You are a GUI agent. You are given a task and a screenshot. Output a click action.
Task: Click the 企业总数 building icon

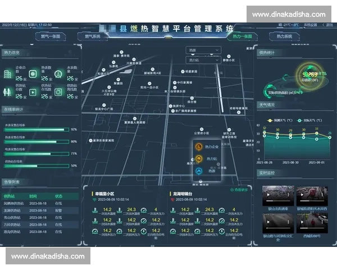coord(8,74)
